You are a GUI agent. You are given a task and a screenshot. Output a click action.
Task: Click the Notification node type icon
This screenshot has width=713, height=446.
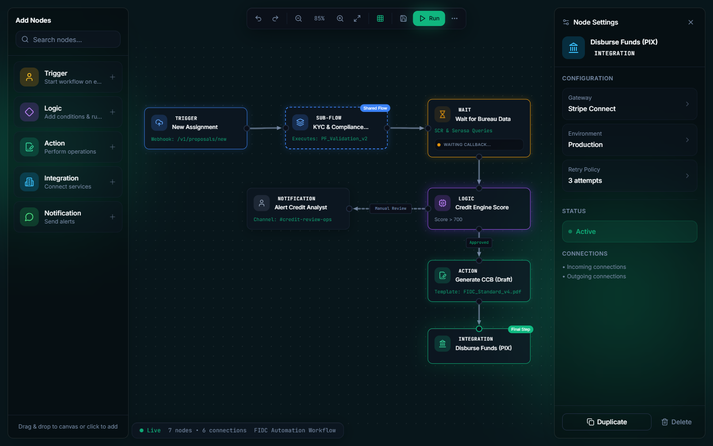(x=29, y=217)
